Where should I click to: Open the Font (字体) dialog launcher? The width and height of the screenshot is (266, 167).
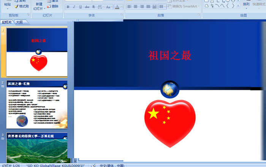coord(122,15)
